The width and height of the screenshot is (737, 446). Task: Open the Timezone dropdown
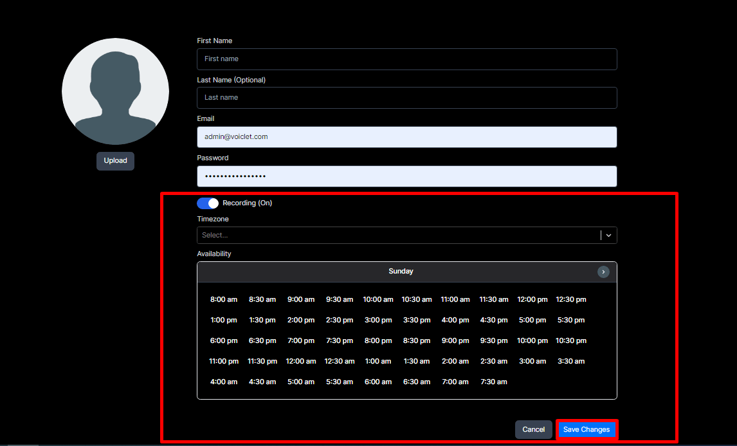406,236
